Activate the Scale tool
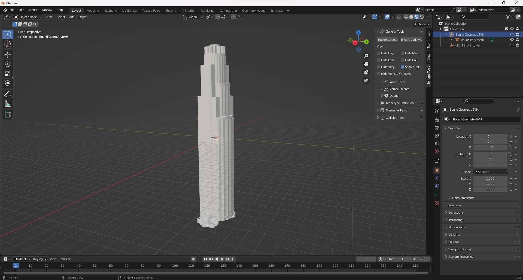Screen dimensions: 523x280 [8, 74]
